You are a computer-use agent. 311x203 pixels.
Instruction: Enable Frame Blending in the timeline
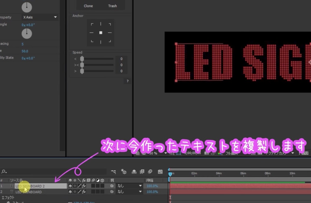tap(142, 172)
